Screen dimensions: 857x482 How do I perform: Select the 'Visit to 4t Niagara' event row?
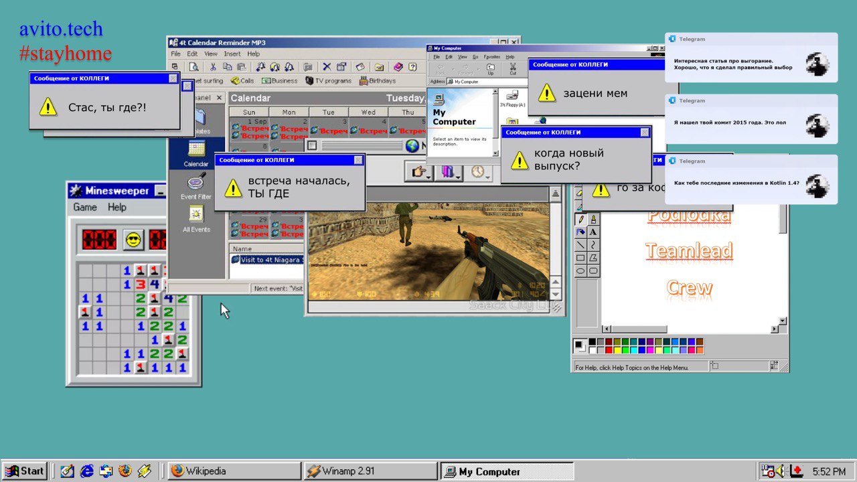[268, 260]
